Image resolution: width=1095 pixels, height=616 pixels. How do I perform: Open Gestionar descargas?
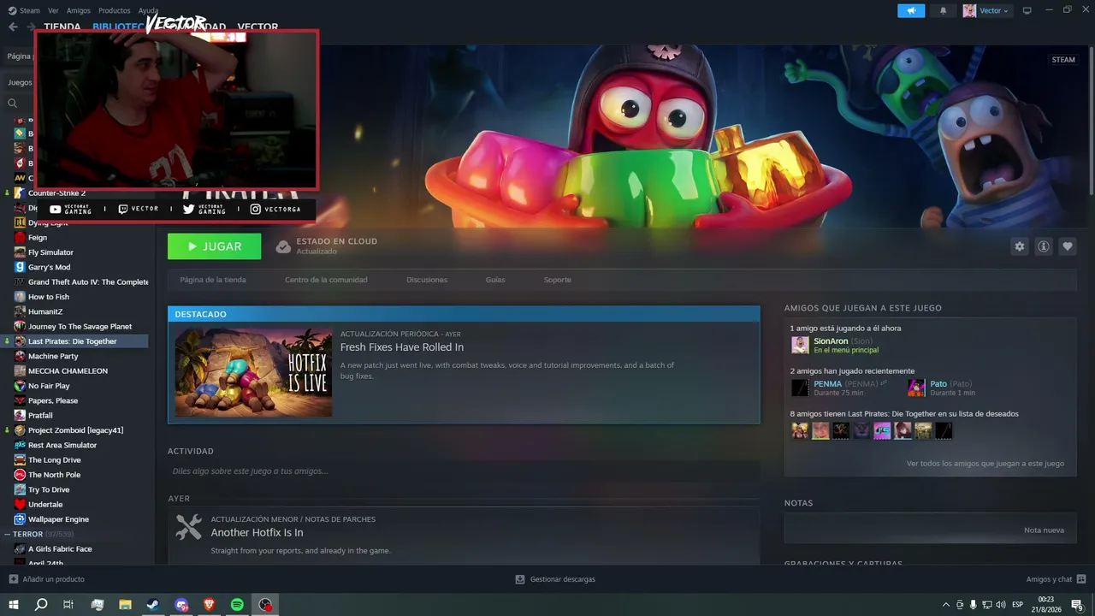coord(555,579)
